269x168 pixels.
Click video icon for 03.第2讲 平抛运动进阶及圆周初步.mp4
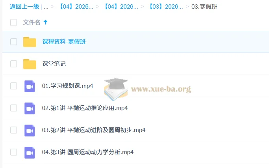pyautogui.click(x=30, y=131)
